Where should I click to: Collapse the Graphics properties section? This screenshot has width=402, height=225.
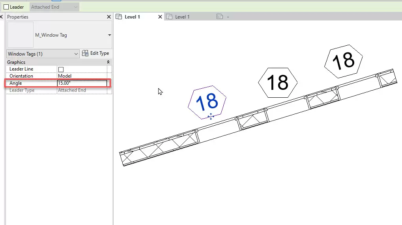(108, 62)
